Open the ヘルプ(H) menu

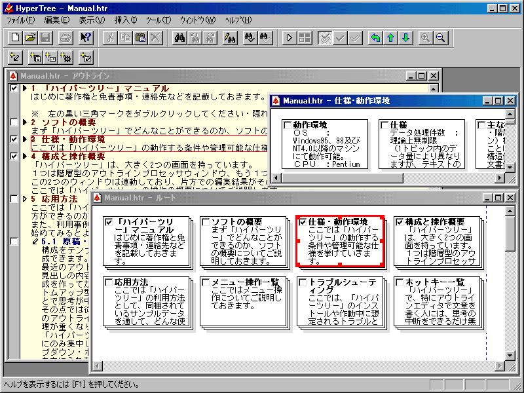pyautogui.click(x=238, y=20)
